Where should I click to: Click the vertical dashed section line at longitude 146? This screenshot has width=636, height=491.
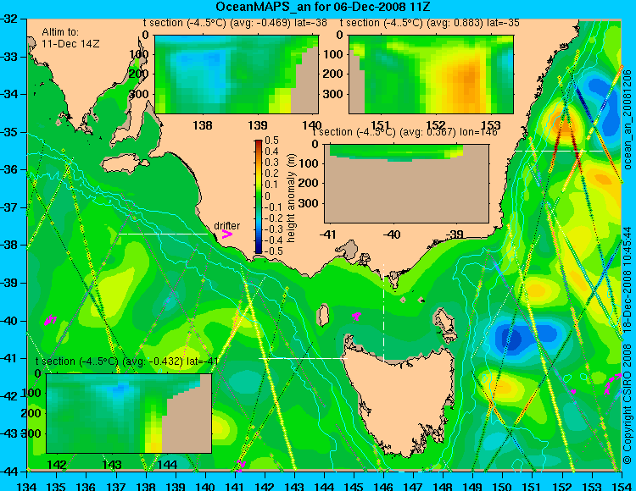click(383, 312)
